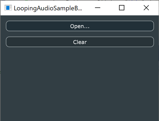159x121 pixels.
Task: Open an audio file via Open...
Action: 80,26
